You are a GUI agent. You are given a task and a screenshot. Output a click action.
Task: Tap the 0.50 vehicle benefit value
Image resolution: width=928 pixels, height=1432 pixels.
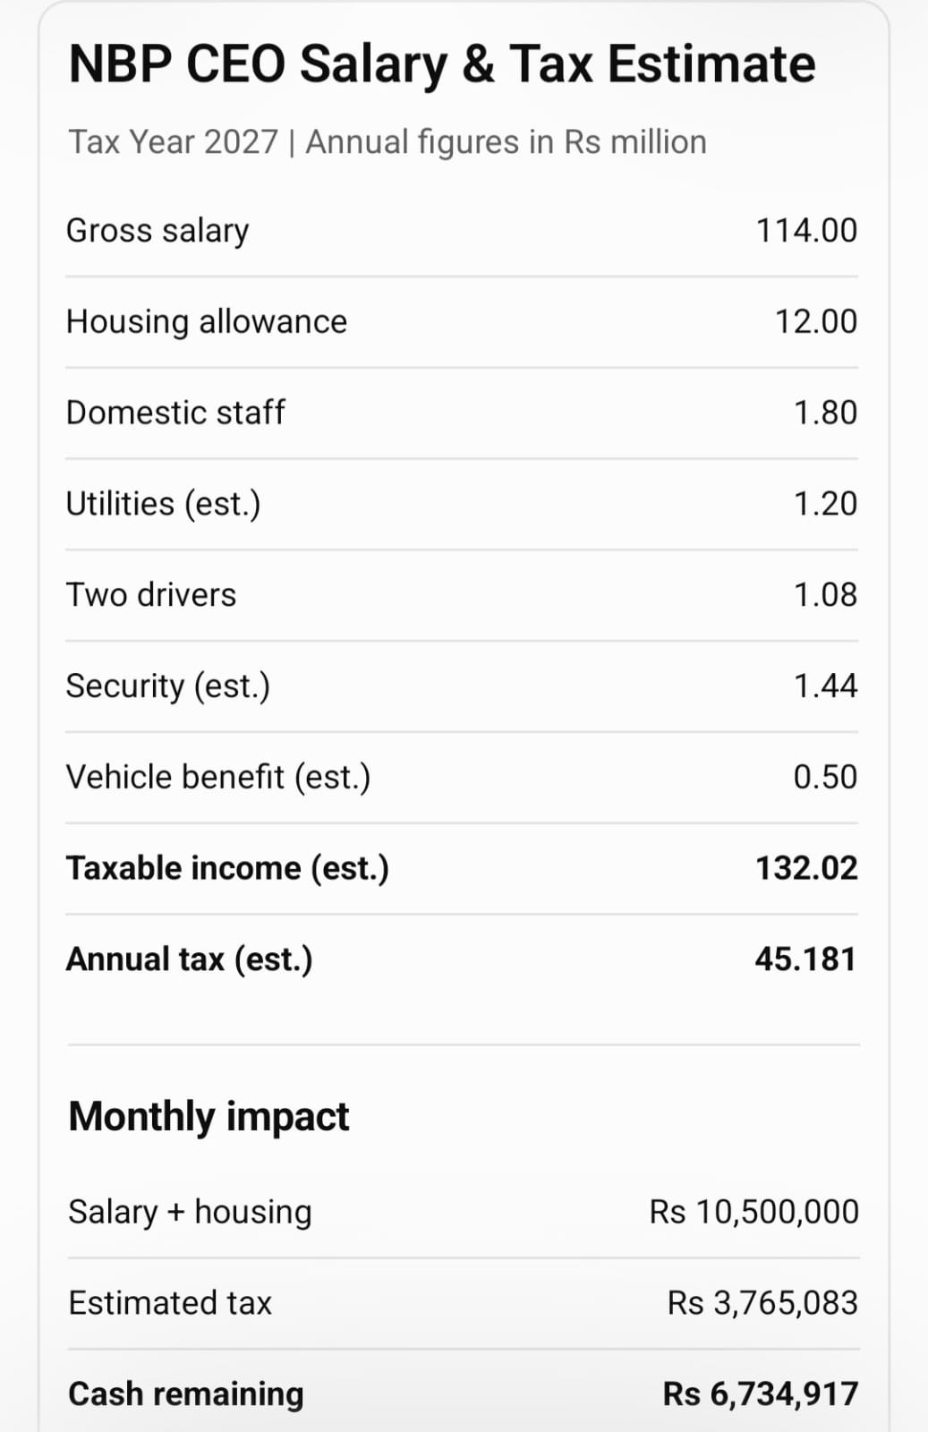(825, 777)
